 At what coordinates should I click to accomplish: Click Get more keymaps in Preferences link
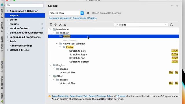73,18
